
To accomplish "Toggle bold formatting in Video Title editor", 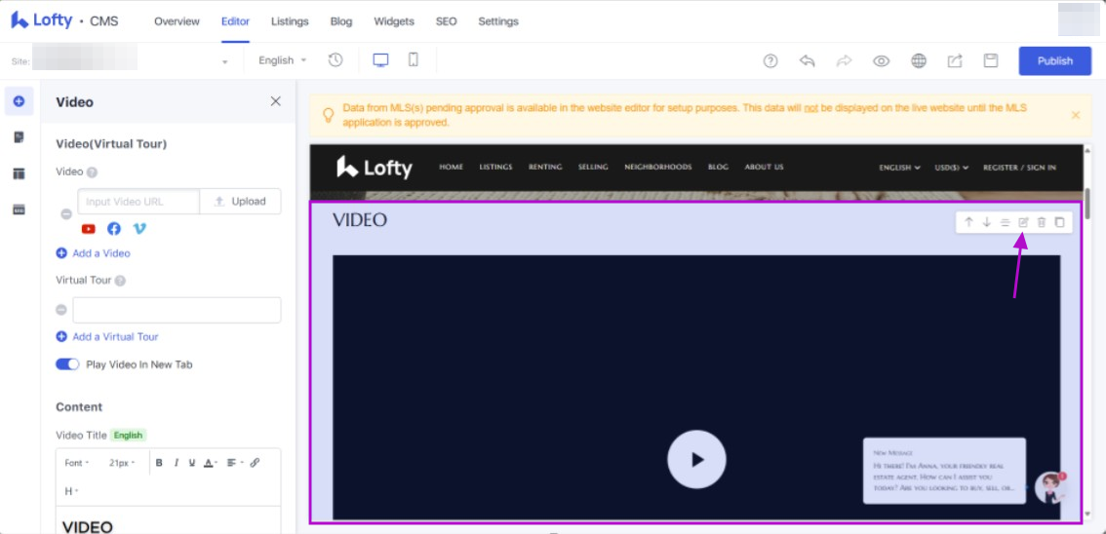I will pyautogui.click(x=159, y=463).
